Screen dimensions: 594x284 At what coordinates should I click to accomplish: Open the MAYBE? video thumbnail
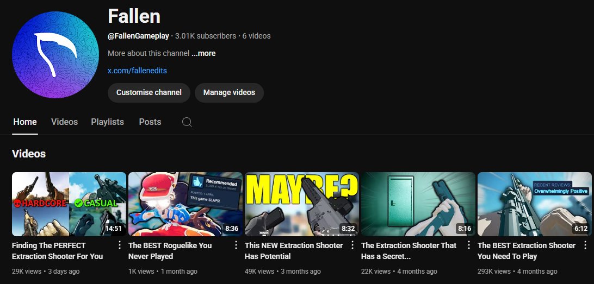tap(301, 204)
